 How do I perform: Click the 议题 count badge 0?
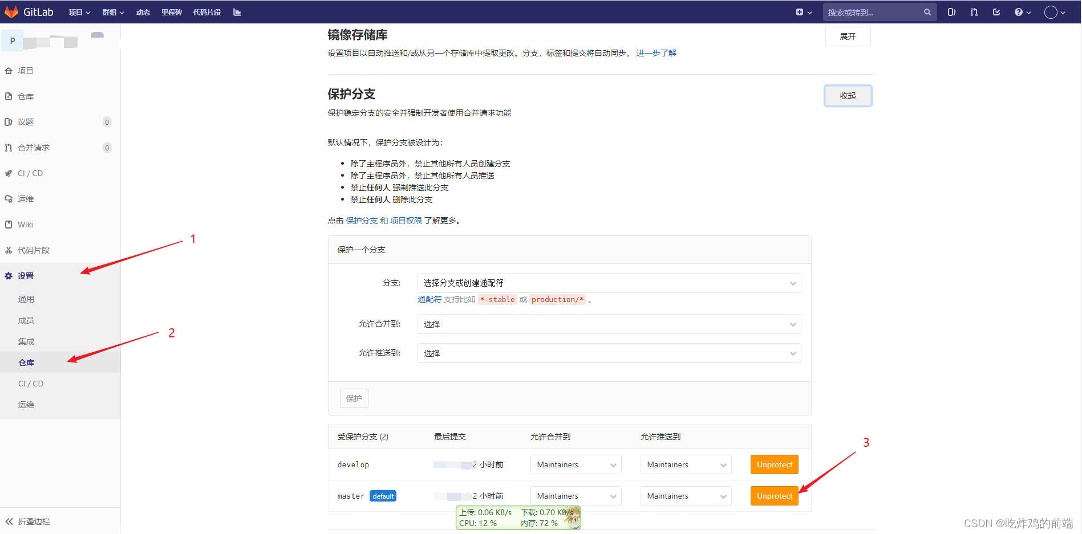[107, 122]
